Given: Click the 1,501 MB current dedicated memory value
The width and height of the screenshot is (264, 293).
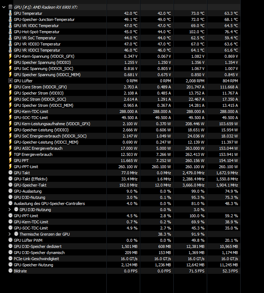Looking at the screenshot, I should [x=130, y=246].
